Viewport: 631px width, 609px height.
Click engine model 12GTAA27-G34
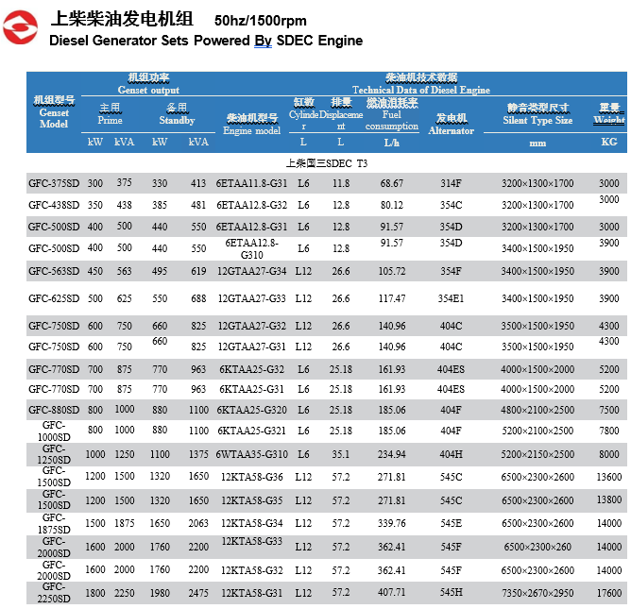(x=252, y=271)
